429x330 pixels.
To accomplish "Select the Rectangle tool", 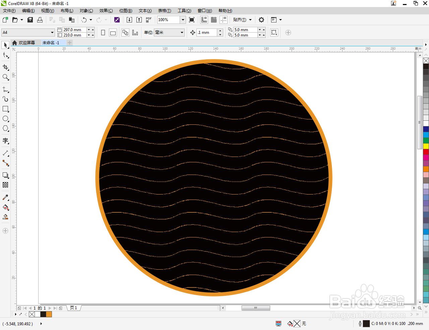I will [5, 109].
